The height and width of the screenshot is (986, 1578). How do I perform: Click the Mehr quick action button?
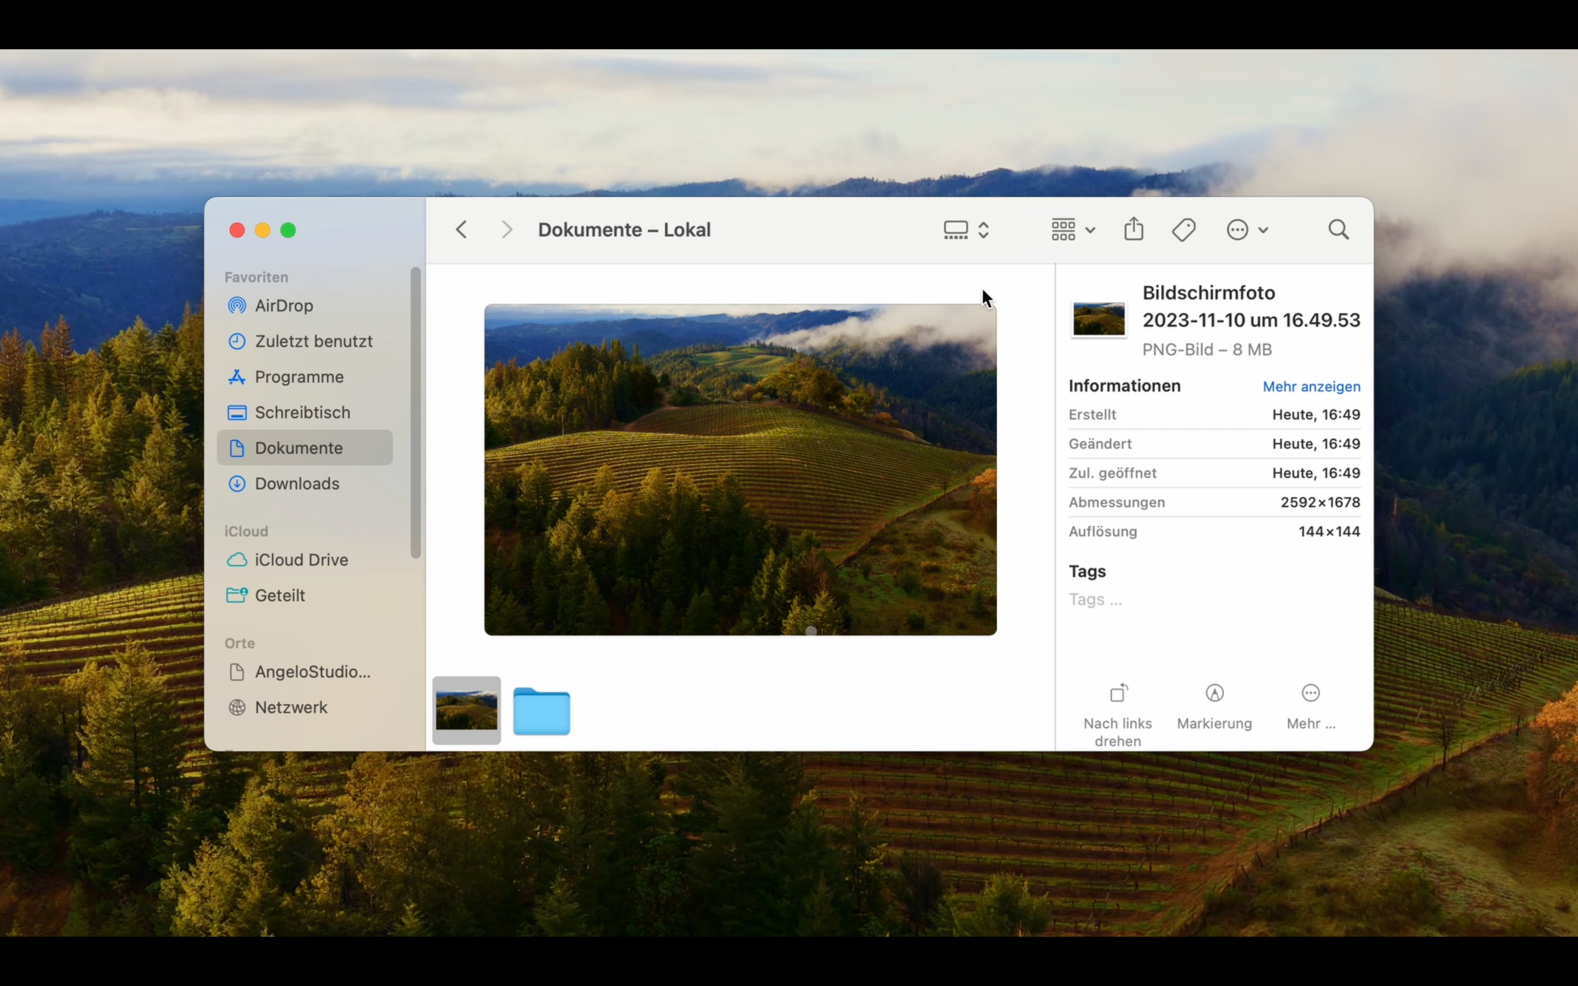tap(1310, 693)
